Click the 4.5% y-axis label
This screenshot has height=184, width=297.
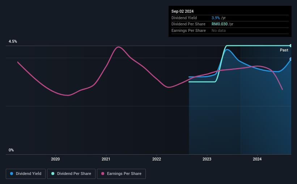tap(13, 41)
